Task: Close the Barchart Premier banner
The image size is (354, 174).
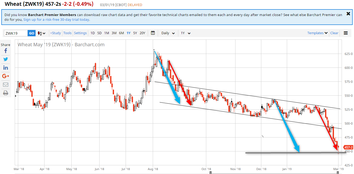Action: pyautogui.click(x=348, y=14)
